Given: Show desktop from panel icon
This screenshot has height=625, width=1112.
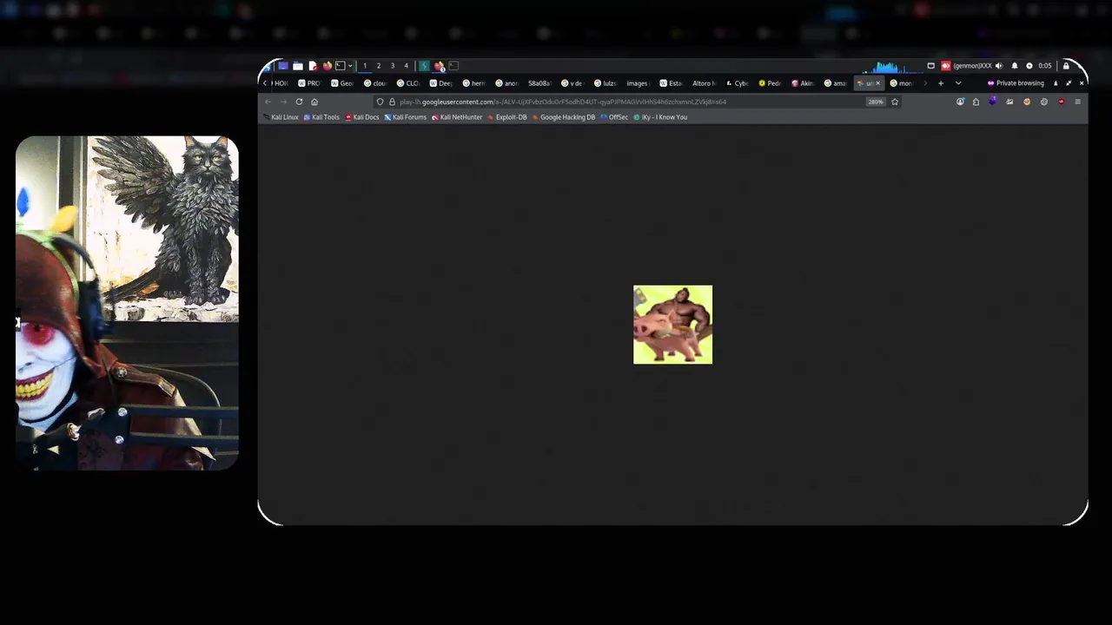Looking at the screenshot, I should 283,66.
